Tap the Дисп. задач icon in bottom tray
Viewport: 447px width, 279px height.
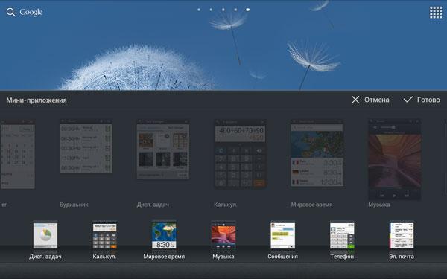tap(45, 235)
